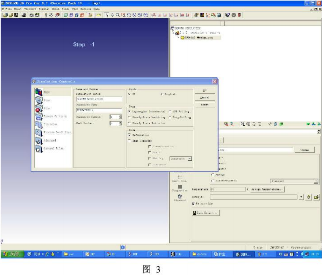Click the material library icon beside Material
The height and width of the screenshot is (275, 322).
point(309,197)
